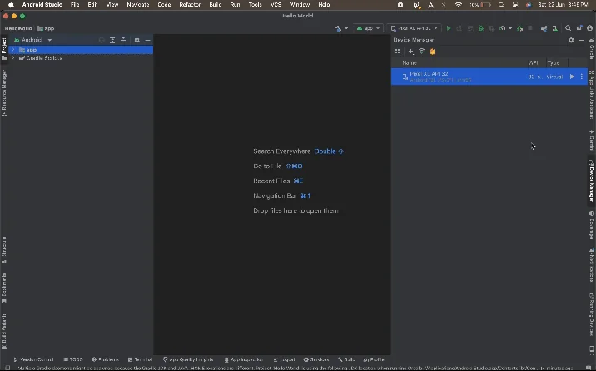Screen dimensions: 596x371
Task: Open the profiler dropdown arrow
Action: coord(510,28)
